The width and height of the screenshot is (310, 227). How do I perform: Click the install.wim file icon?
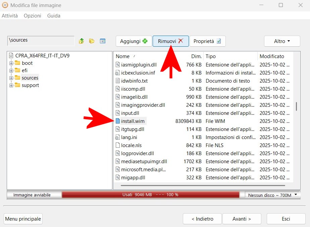point(117,121)
